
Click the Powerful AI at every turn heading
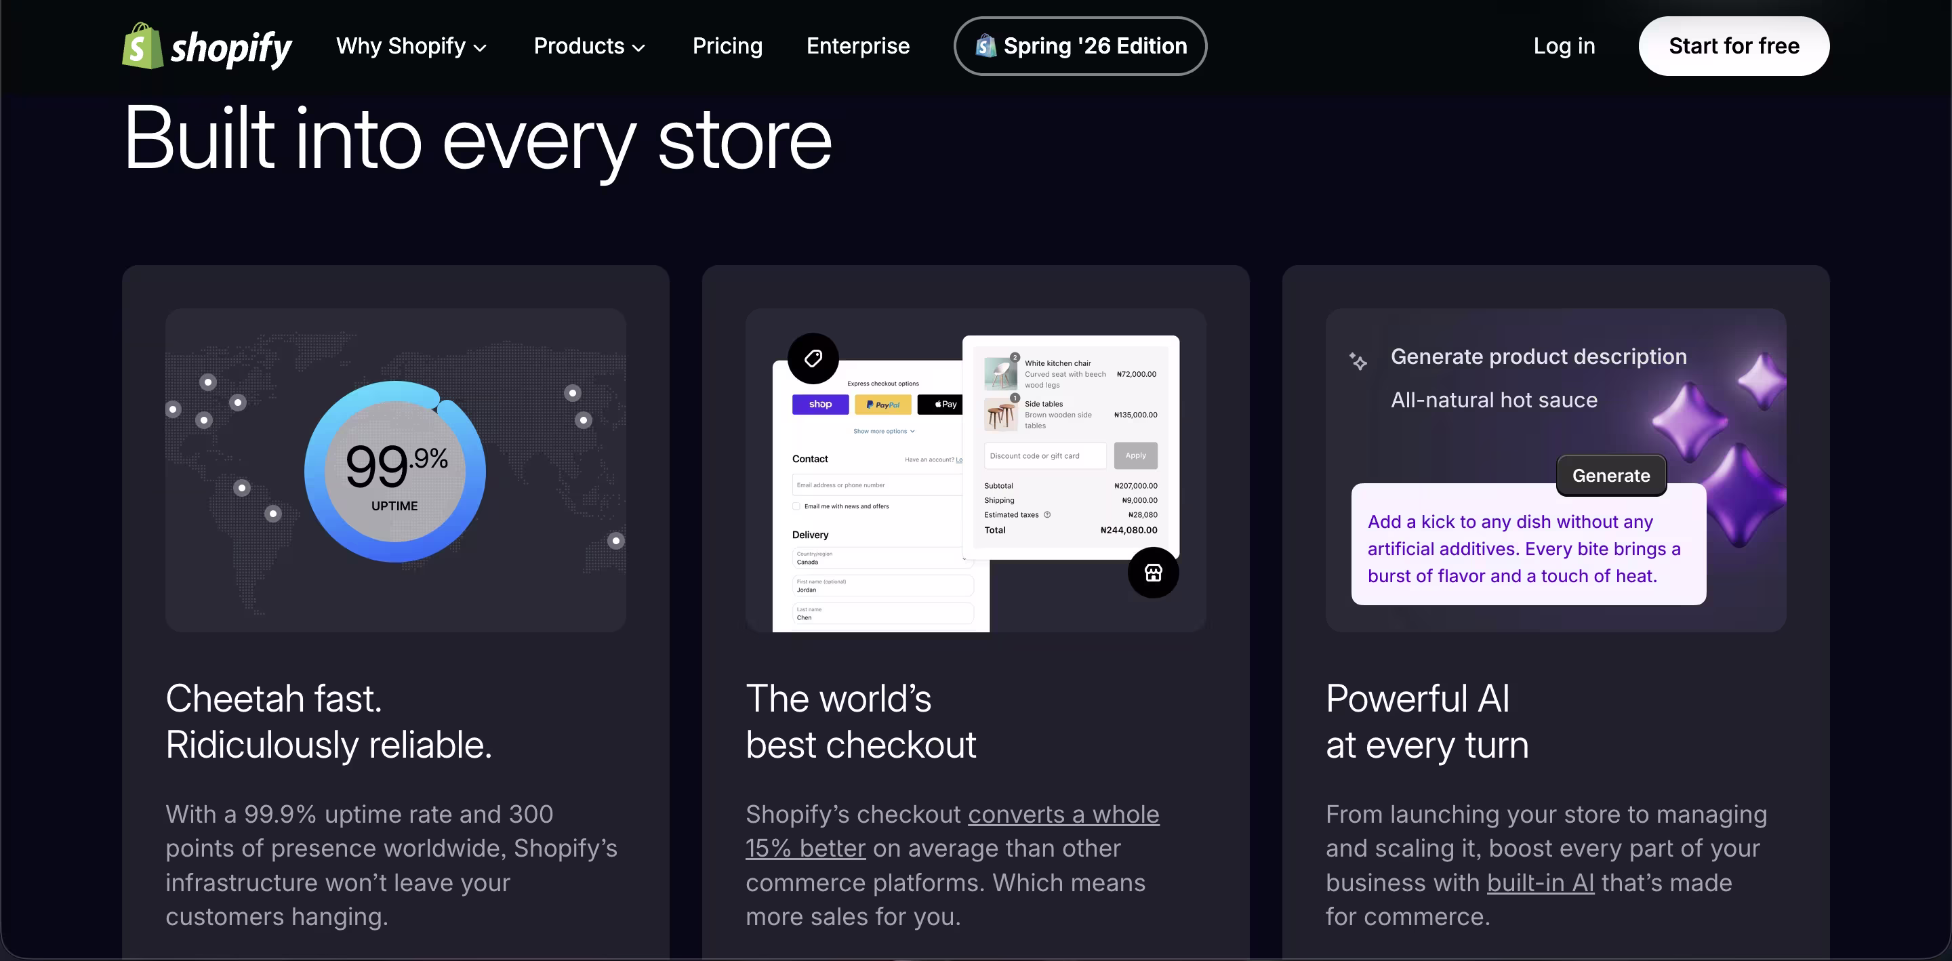(x=1427, y=722)
